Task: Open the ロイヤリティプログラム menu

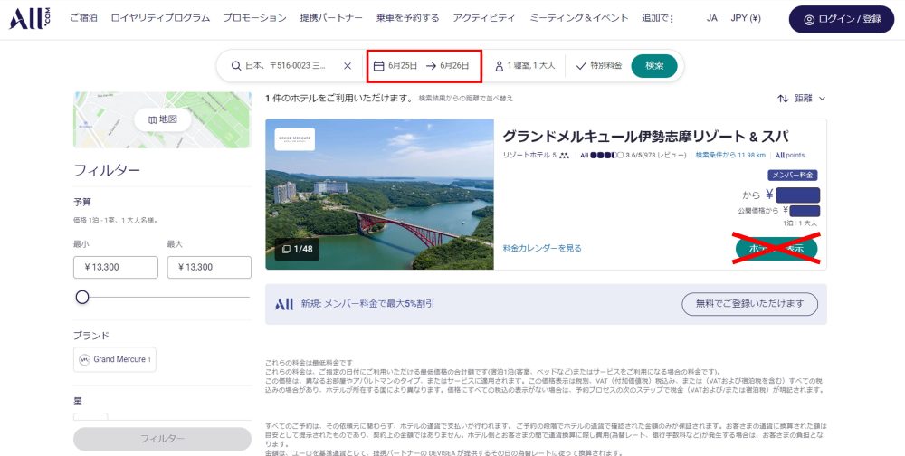Action: [x=160, y=18]
